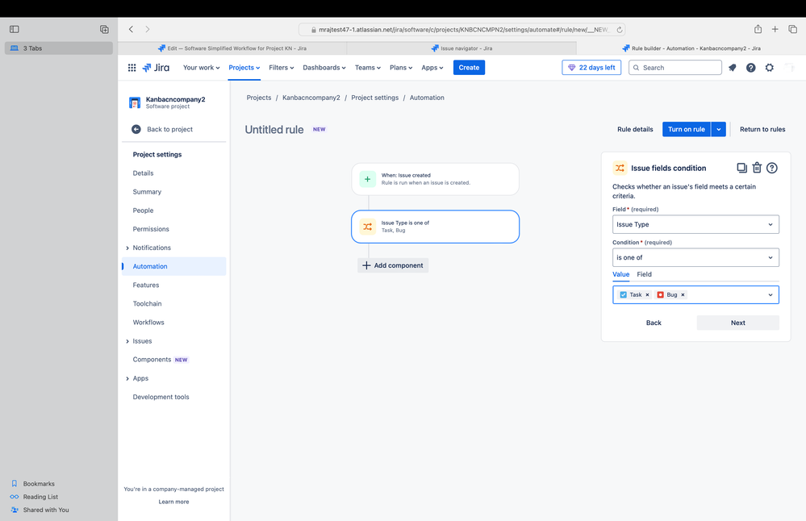Select the Value tab
Viewport: 806px width, 521px height.
[x=621, y=274]
